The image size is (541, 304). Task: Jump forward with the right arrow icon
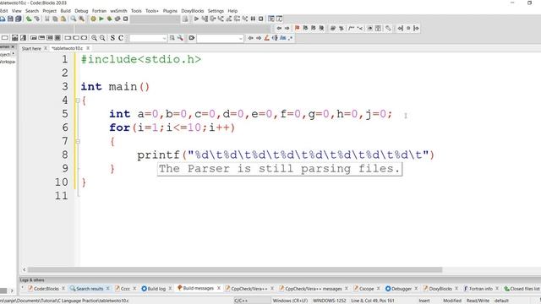point(287,28)
